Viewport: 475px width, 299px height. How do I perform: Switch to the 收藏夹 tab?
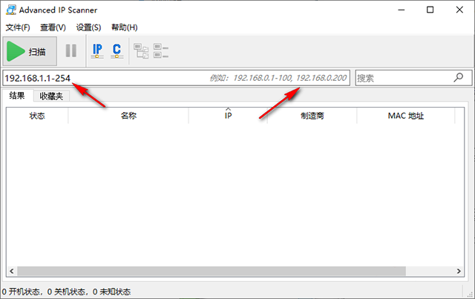(x=51, y=96)
